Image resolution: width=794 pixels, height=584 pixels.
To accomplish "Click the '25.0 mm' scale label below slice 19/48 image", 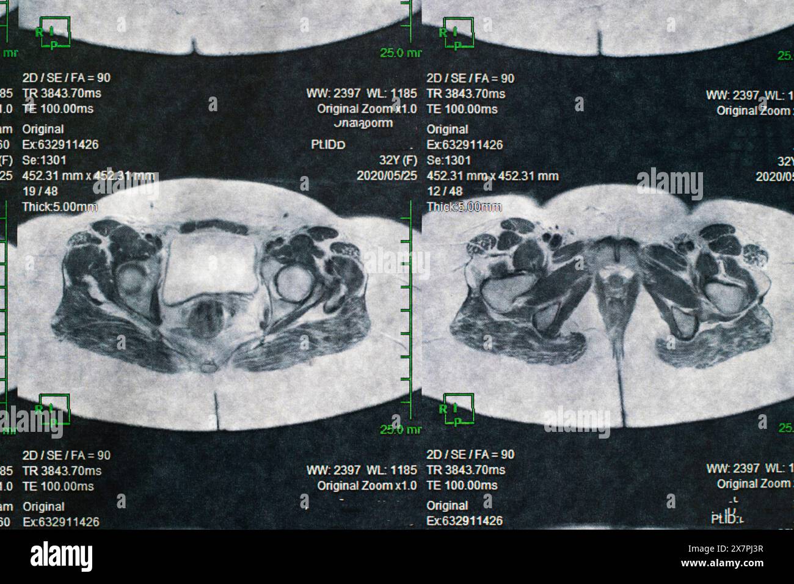I will 401,430.
